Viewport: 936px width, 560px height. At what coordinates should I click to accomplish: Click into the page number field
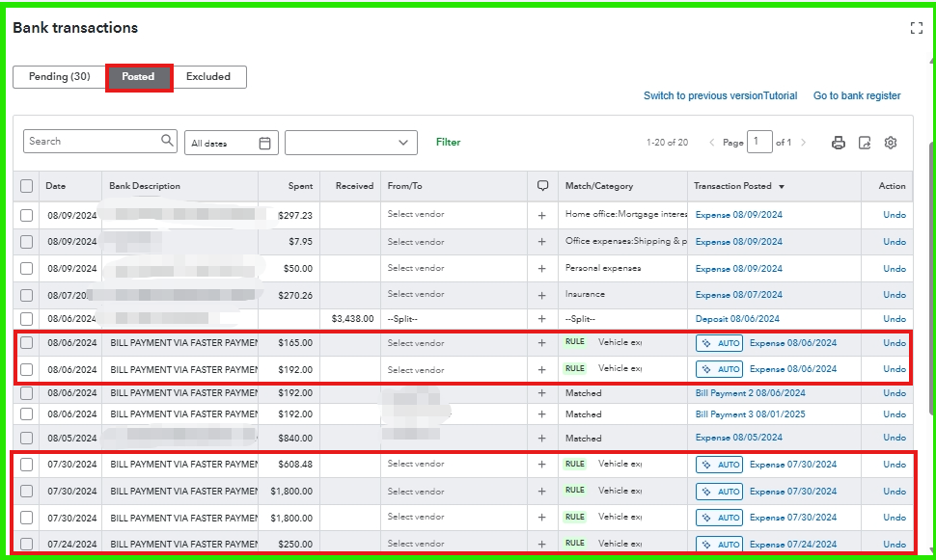point(759,143)
